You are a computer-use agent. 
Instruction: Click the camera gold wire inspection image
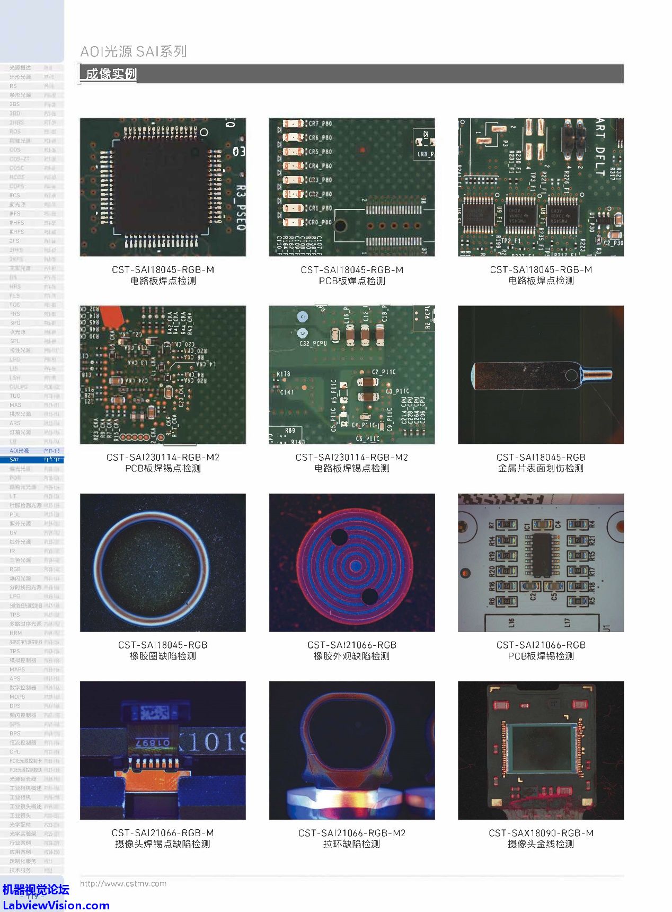pos(541,750)
